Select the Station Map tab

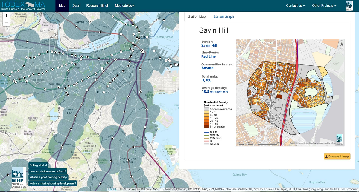pyautogui.click(x=197, y=17)
